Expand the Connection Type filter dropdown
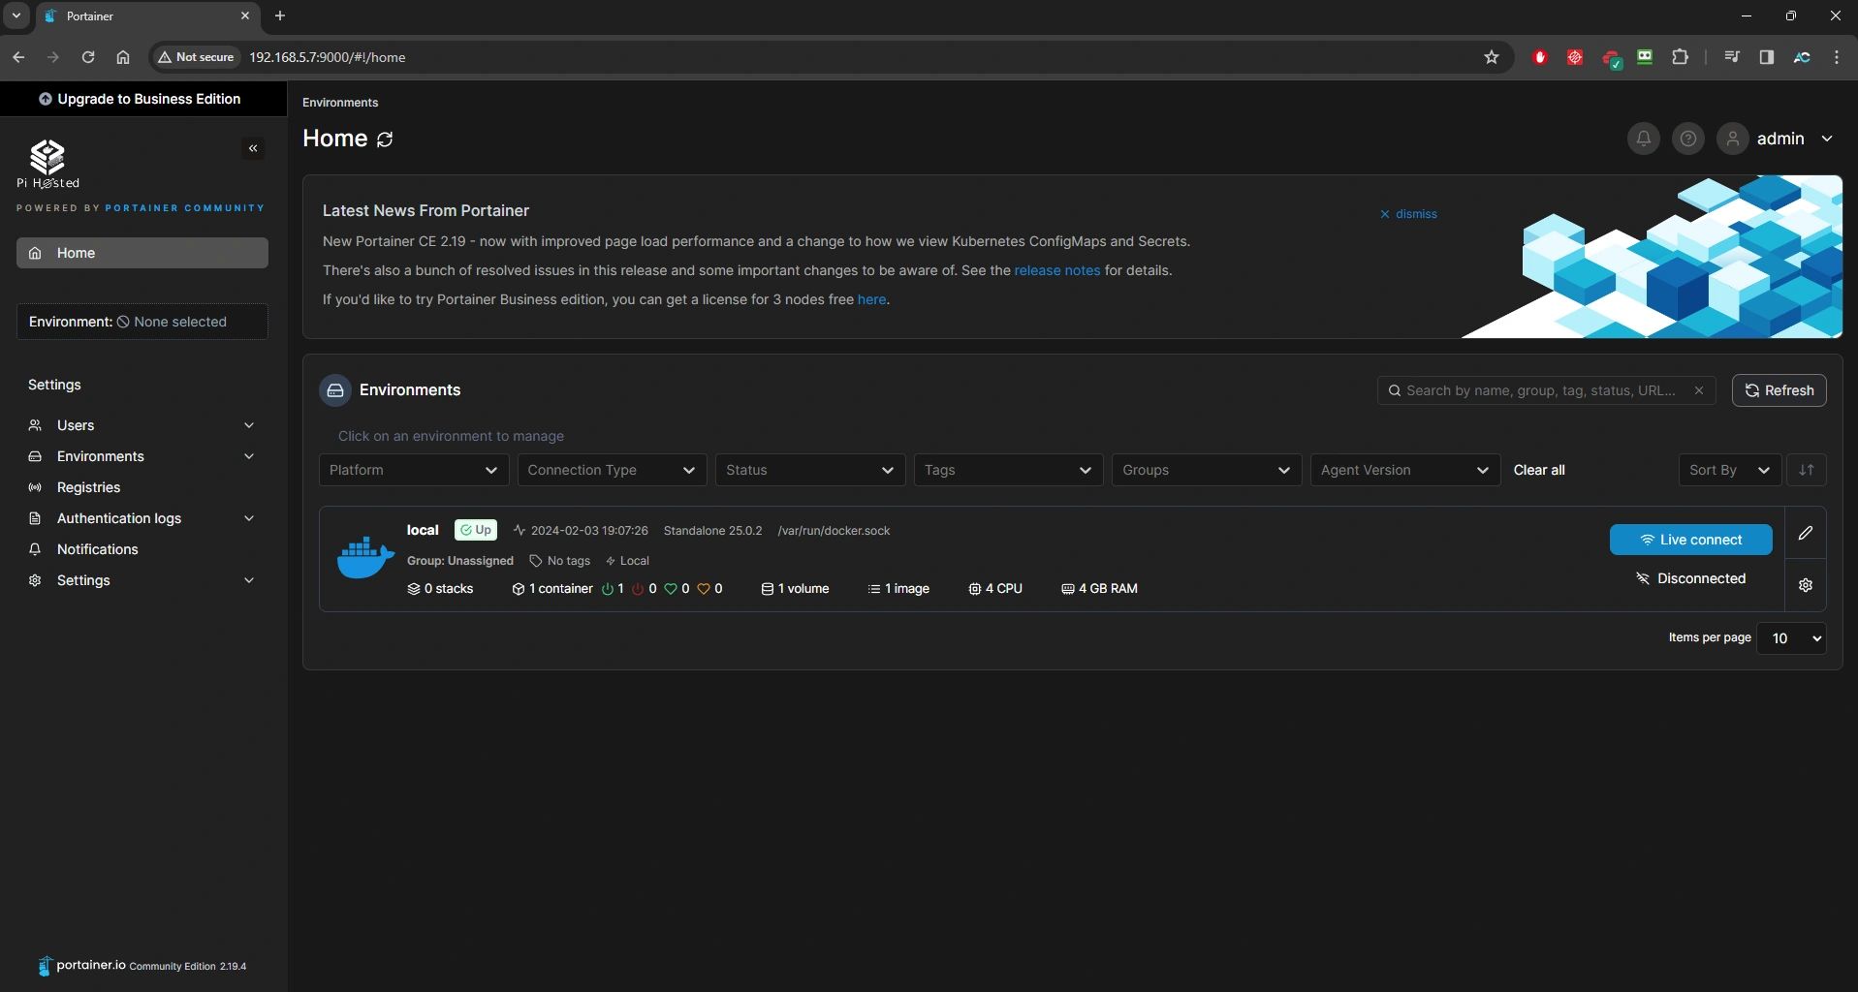The image size is (1858, 992). 612,470
